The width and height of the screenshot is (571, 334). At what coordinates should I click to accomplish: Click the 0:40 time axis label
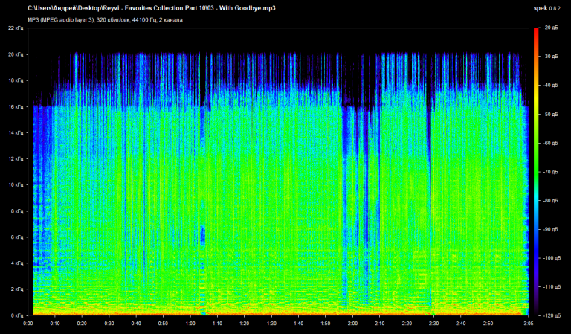(136, 324)
